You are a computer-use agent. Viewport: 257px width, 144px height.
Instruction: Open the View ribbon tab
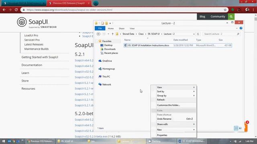pyautogui.click(x=132, y=28)
